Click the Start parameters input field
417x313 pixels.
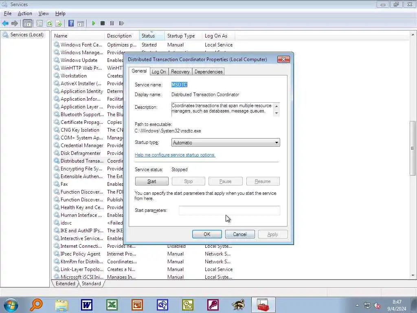(x=229, y=210)
